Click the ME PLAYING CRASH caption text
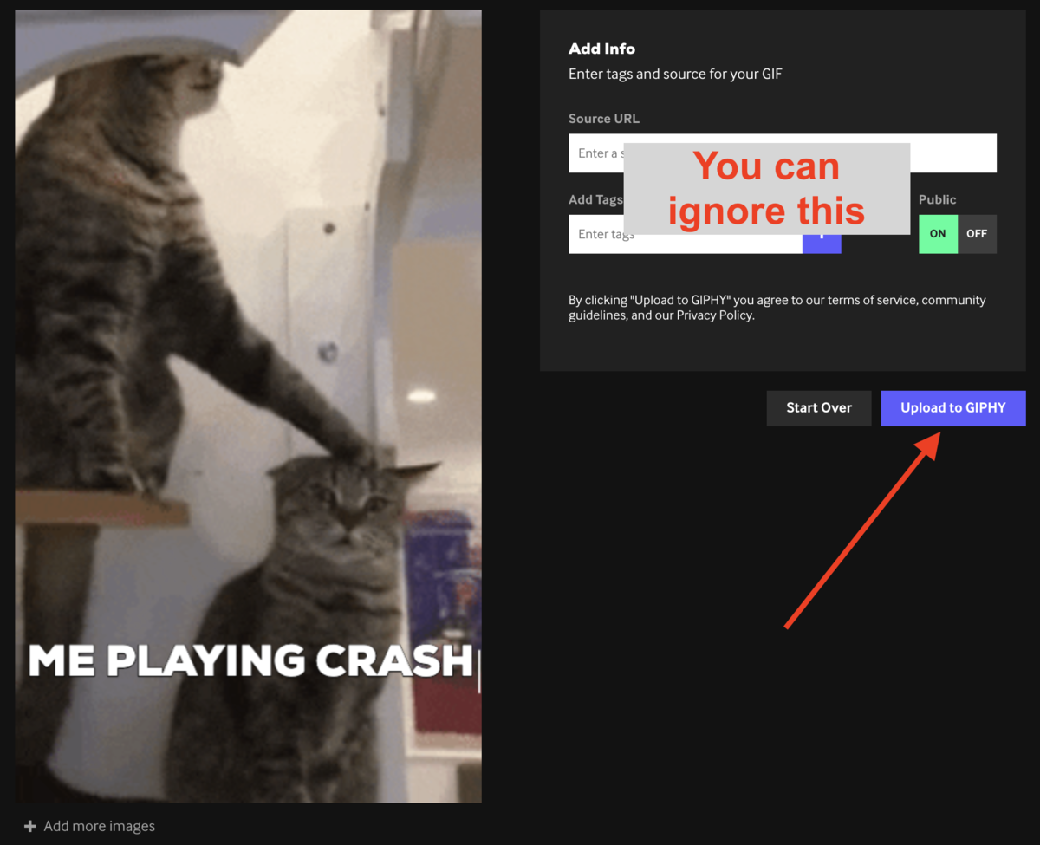The height and width of the screenshot is (845, 1040). pyautogui.click(x=250, y=661)
